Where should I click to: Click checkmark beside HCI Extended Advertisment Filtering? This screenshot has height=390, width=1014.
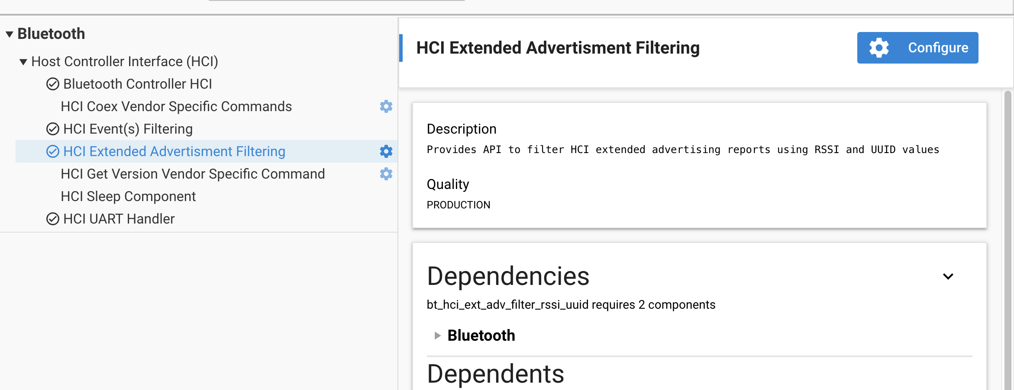(x=52, y=151)
